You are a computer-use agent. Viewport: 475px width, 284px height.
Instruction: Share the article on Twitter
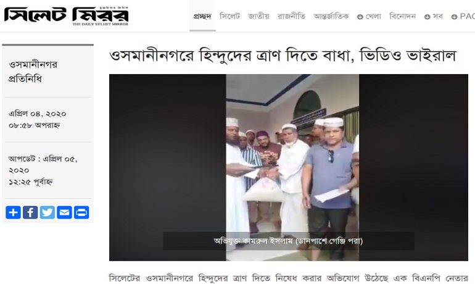[x=47, y=212]
